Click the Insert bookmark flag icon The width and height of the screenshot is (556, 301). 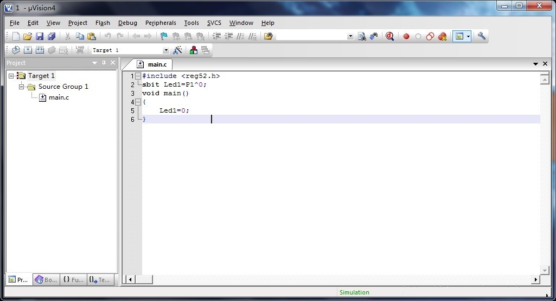[164, 36]
